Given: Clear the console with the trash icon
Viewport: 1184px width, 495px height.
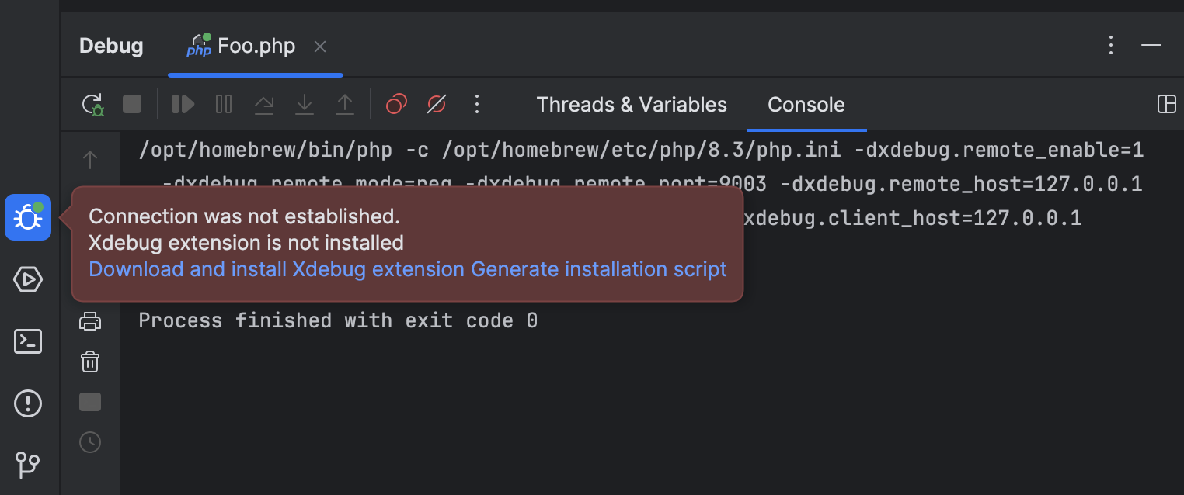Looking at the screenshot, I should (x=90, y=362).
